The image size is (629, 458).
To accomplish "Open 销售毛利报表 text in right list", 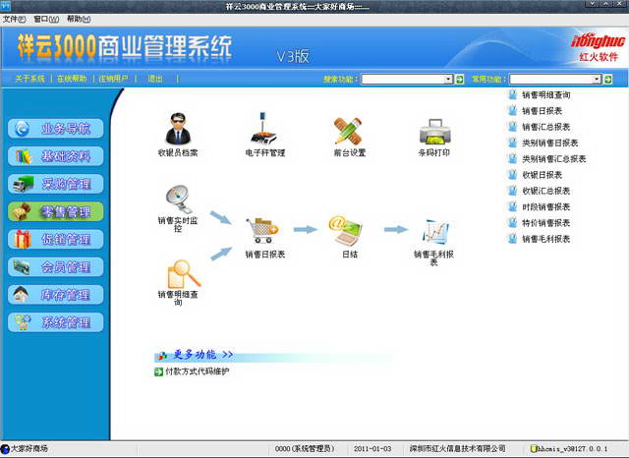I will coord(546,239).
